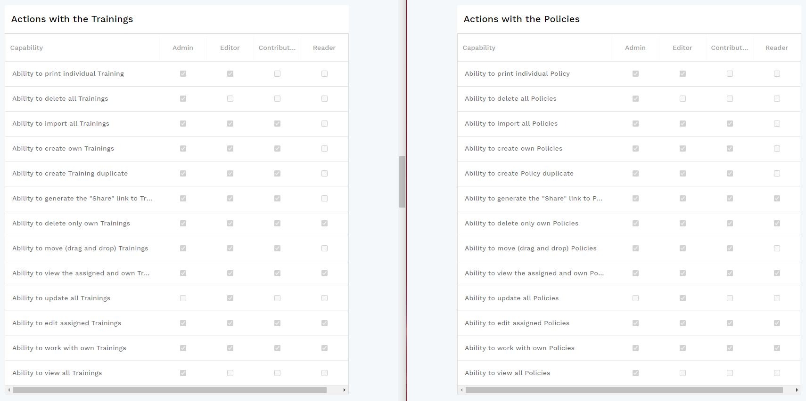Viewport: 806px width, 401px height.
Task: Check Admin box for update all Trainings
Action: click(183, 298)
